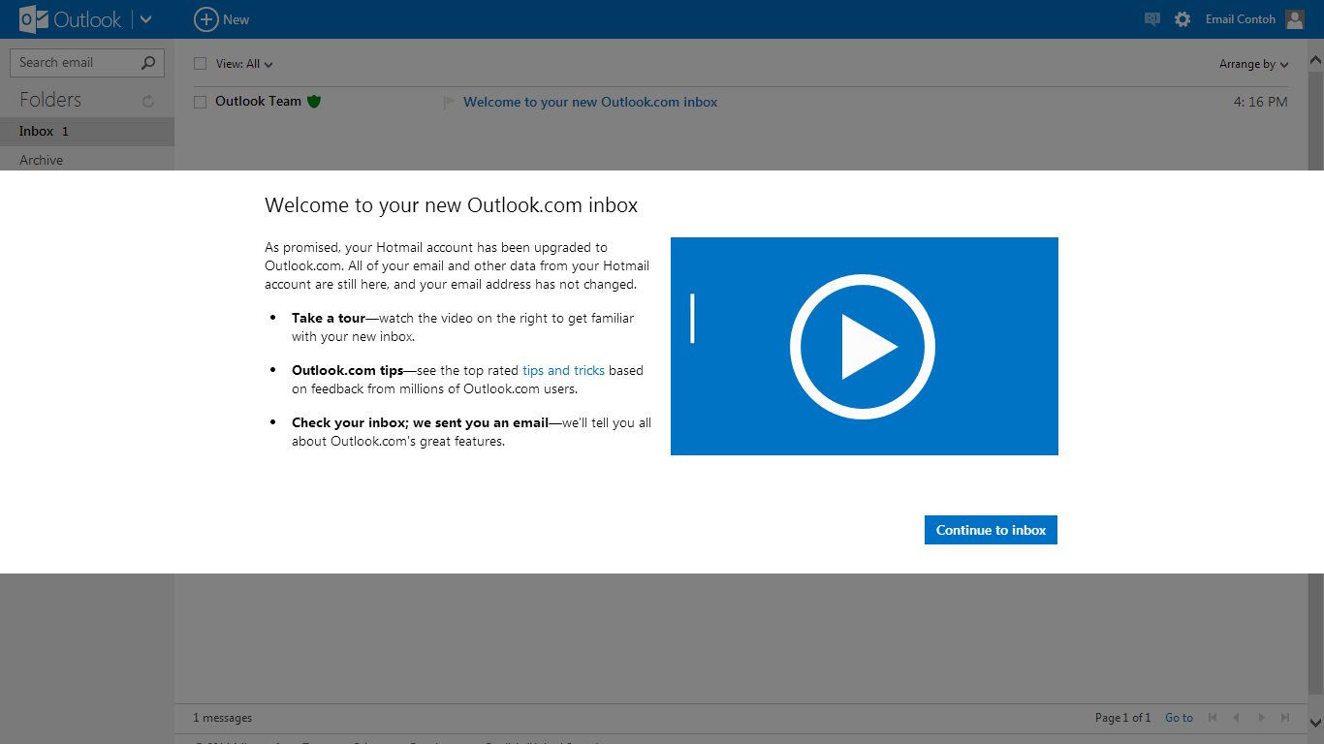Tick the select-all messages checkbox
1324x744 pixels.
tap(201, 64)
